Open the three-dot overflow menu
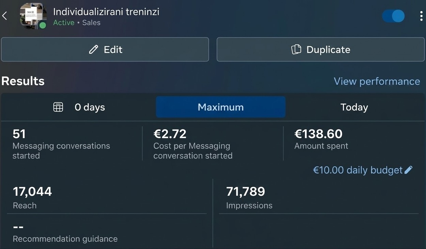The image size is (426, 249). [421, 16]
